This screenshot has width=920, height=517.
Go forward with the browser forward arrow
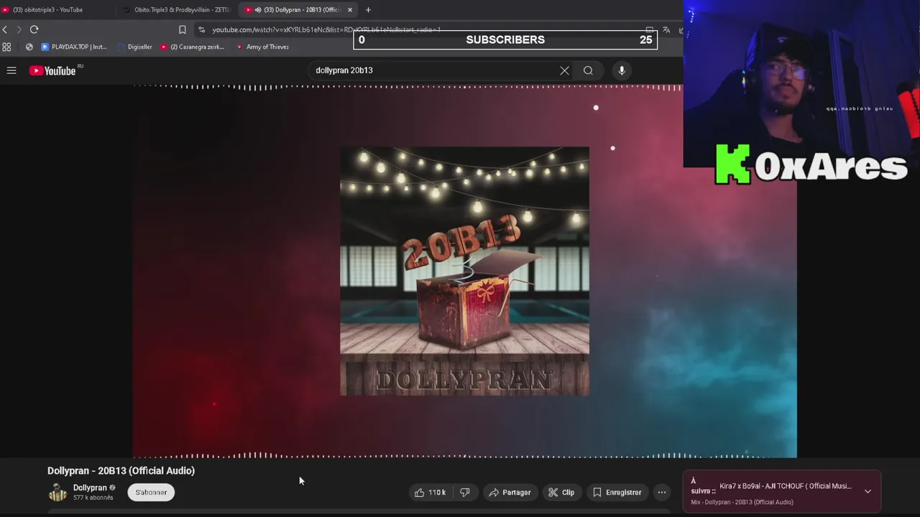(x=19, y=29)
